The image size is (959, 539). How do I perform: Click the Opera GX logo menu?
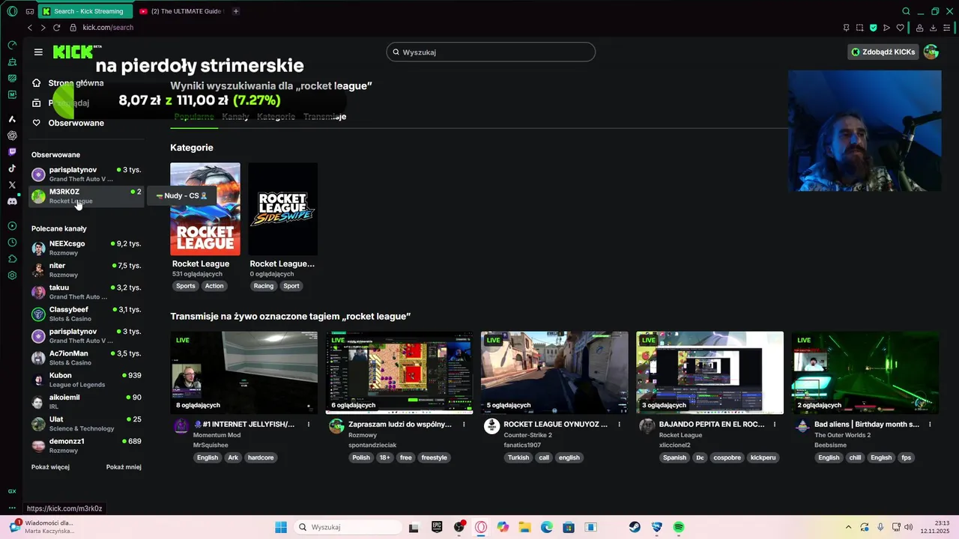pyautogui.click(x=12, y=11)
